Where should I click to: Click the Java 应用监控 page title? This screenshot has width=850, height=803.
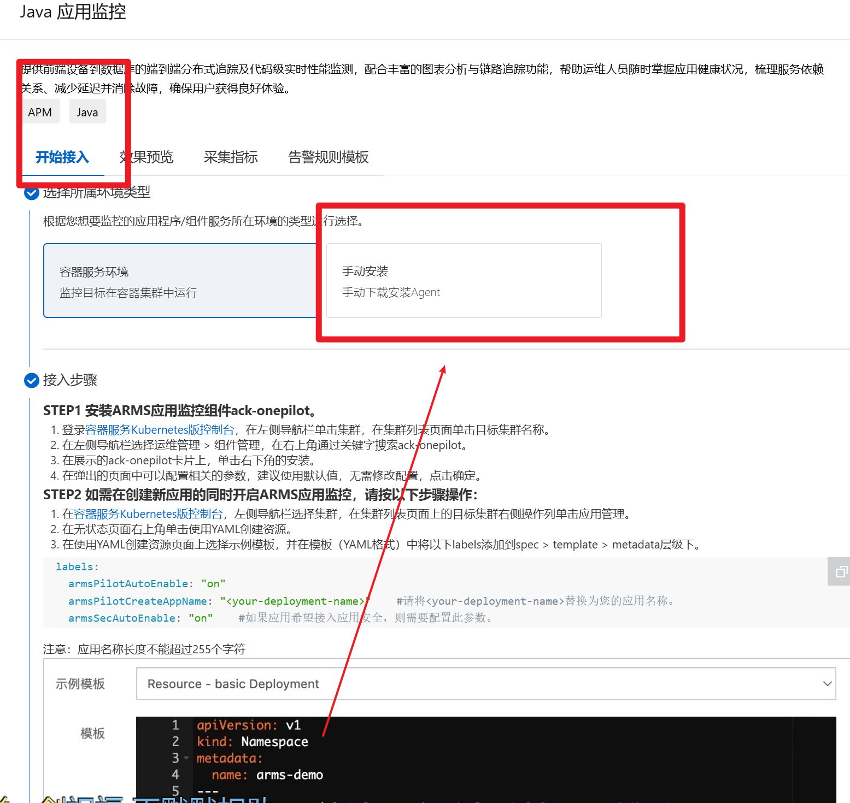click(x=73, y=11)
